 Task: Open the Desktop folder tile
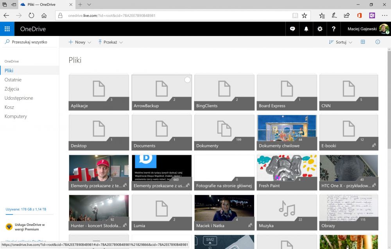pos(99,133)
